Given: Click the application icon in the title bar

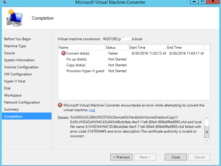Looking at the screenshot, I should [4, 2].
